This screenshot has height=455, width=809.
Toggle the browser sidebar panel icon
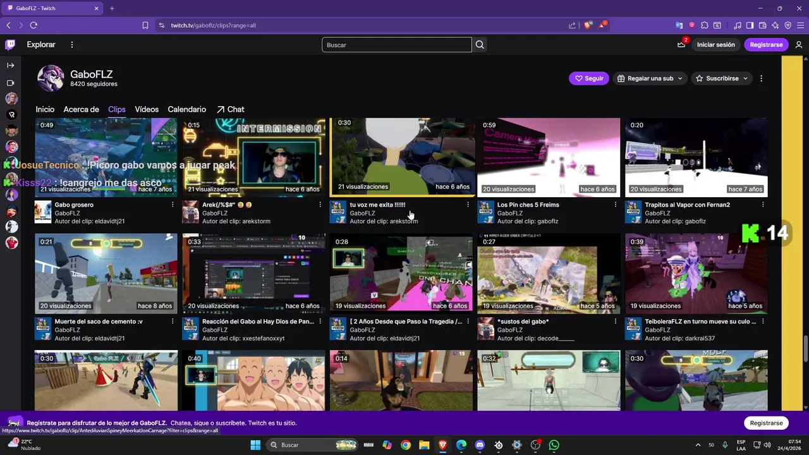tap(750, 25)
